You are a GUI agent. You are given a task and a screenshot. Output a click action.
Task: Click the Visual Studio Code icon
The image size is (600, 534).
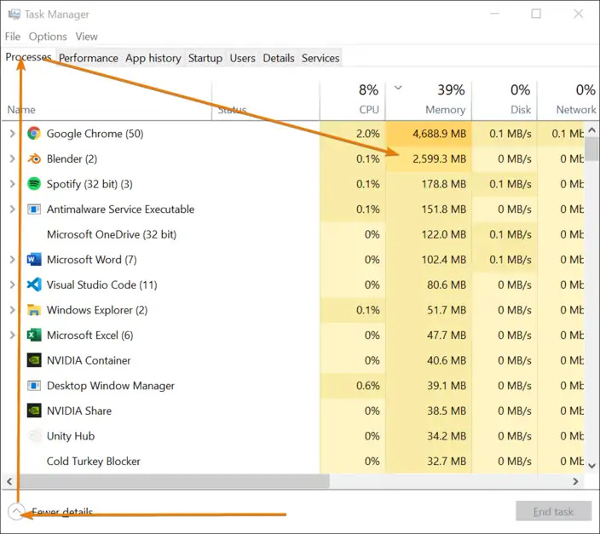[x=34, y=285]
